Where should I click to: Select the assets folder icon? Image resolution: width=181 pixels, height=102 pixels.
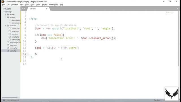[x=8, y=14]
